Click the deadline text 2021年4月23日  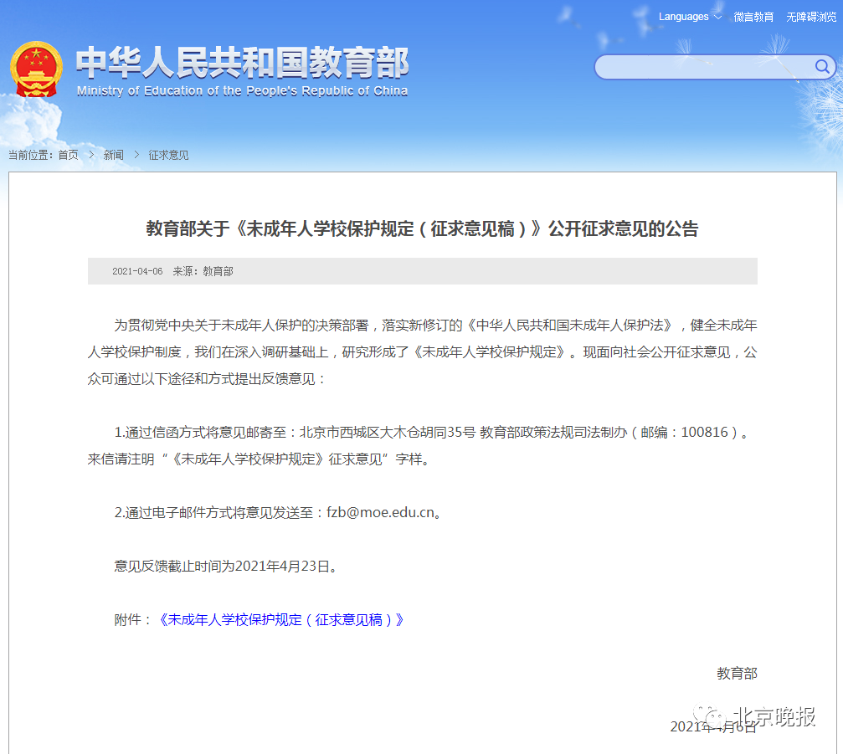point(282,566)
